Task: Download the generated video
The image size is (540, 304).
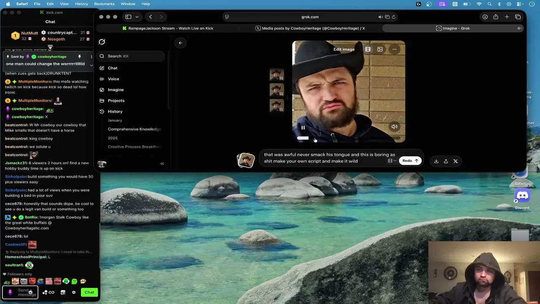Action: click(x=436, y=161)
